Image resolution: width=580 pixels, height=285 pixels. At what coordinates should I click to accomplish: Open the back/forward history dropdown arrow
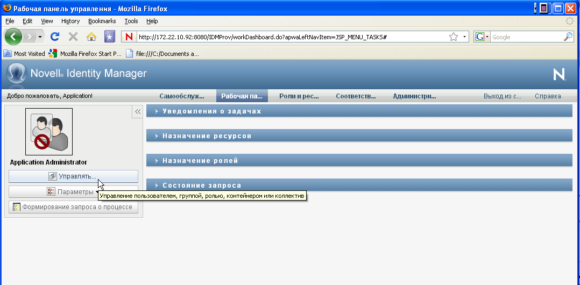coord(40,37)
